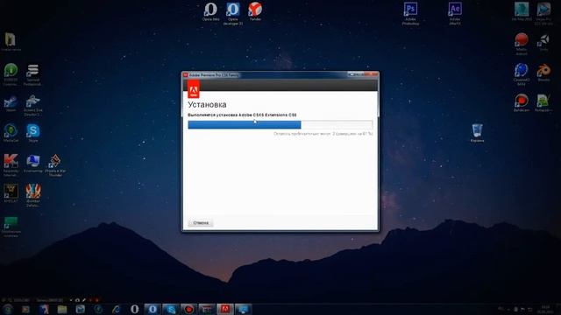The width and height of the screenshot is (561, 315).
Task: Open the Kaspersky Internet Security desktop shortcut
Action: coord(11,165)
